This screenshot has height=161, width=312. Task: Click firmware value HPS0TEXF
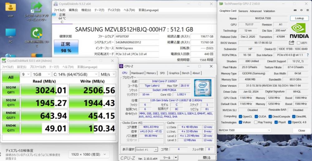[x=137, y=36]
